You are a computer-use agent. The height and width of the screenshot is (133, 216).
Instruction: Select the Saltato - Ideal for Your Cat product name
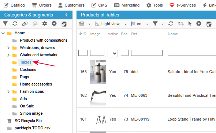[x=191, y=72]
